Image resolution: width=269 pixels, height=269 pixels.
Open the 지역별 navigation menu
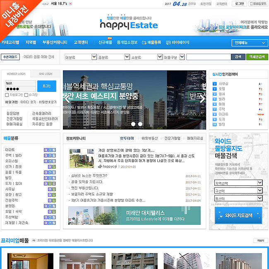tap(31, 42)
